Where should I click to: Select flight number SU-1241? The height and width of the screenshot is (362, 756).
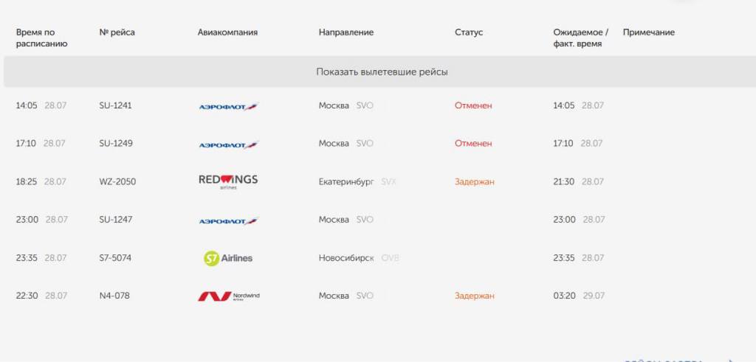115,105
